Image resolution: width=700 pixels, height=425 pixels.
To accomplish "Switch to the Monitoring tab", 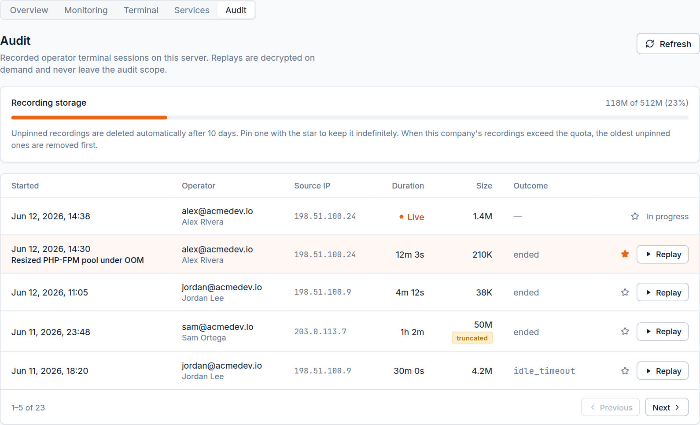I will (86, 10).
